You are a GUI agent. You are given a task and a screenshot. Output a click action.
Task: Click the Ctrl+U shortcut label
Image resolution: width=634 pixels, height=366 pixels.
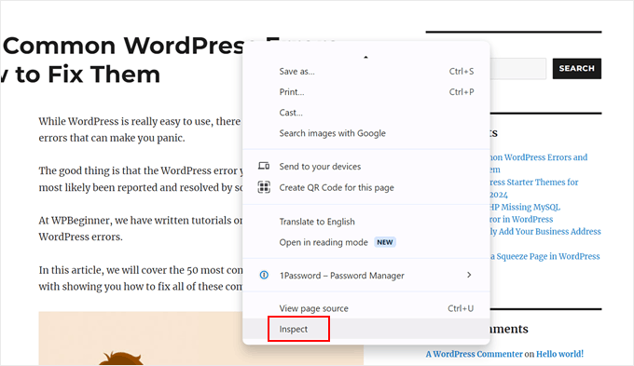pyautogui.click(x=461, y=308)
